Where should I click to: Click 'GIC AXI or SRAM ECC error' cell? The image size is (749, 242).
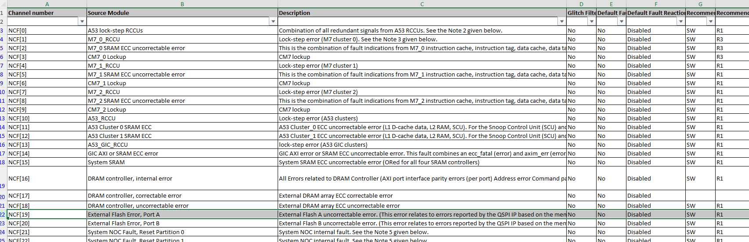pyautogui.click(x=182, y=153)
